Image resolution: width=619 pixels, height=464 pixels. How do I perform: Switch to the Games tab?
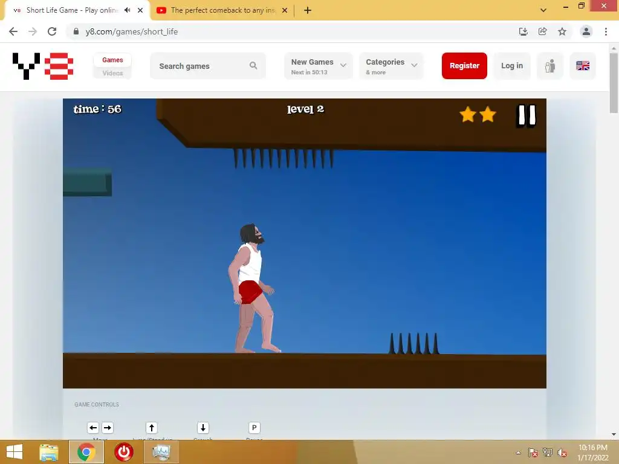112,60
